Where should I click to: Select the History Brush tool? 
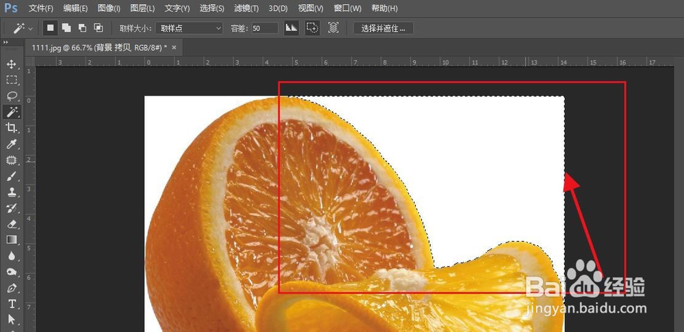[x=12, y=208]
